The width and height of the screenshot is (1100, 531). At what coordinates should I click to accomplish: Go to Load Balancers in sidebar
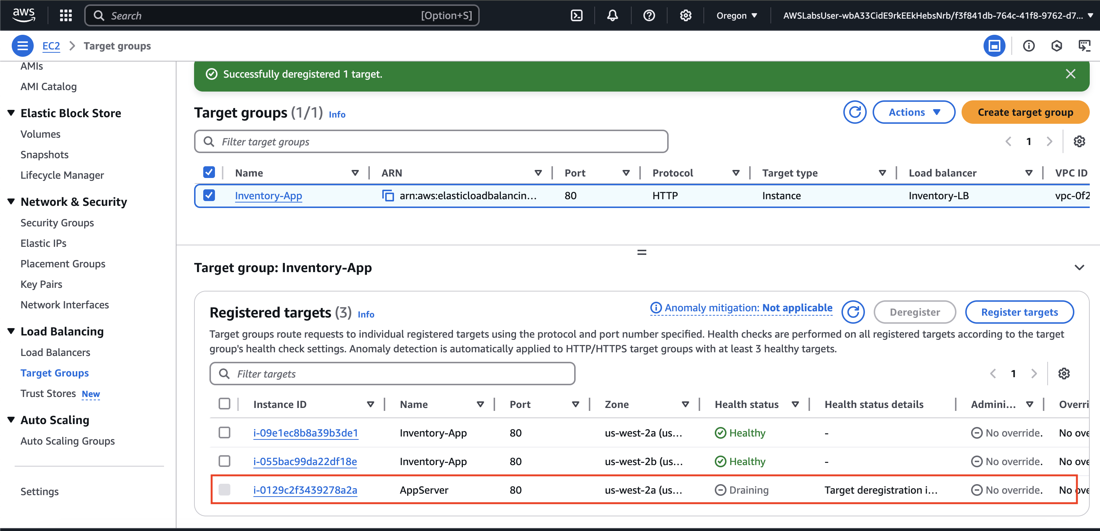(x=55, y=352)
